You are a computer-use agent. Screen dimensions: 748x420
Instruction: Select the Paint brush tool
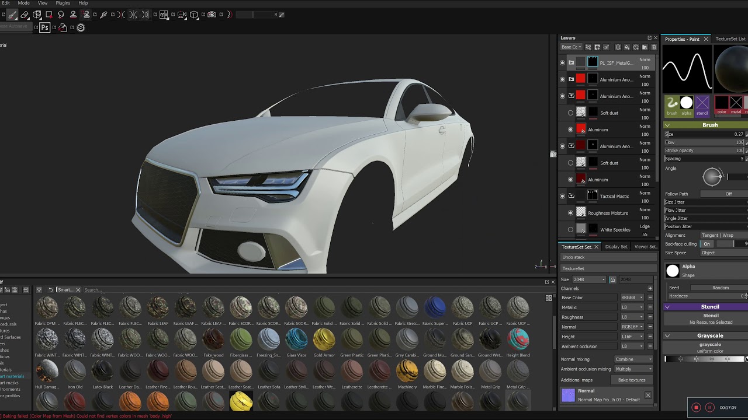[x=12, y=15]
